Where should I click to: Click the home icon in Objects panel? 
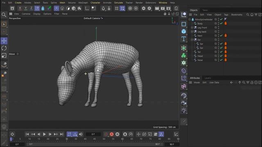point(252,15)
